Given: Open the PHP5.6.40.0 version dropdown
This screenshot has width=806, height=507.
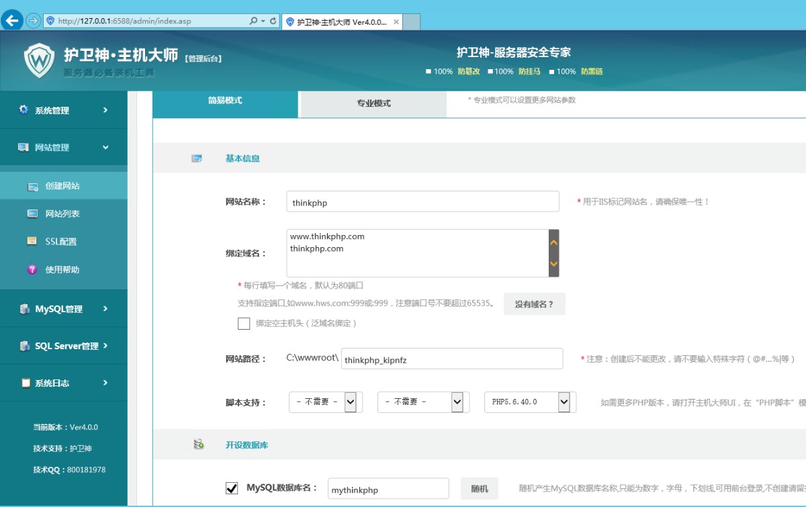Looking at the screenshot, I should (564, 402).
